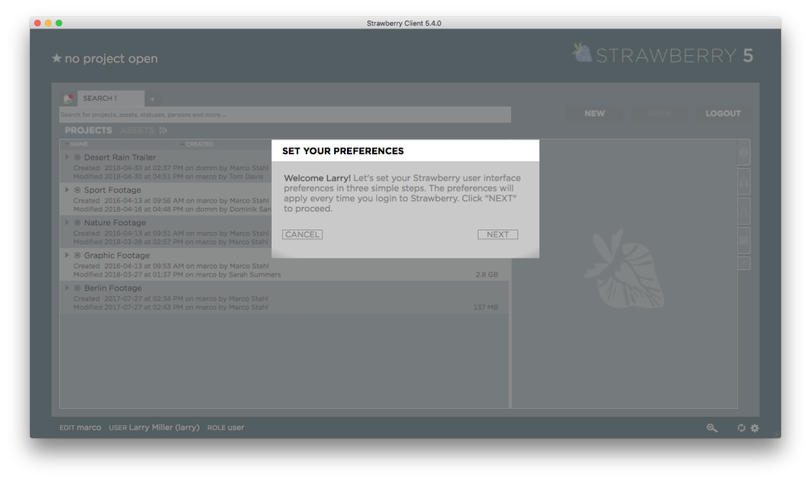Click the OPEN project button
The height and width of the screenshot is (481, 811).
coord(659,114)
